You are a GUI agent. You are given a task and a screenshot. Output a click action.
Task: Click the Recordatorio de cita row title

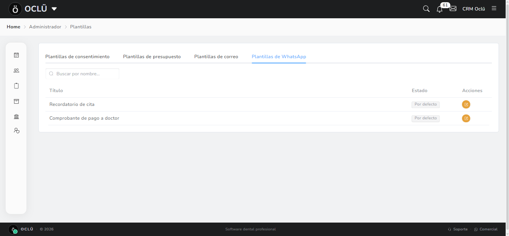point(72,104)
